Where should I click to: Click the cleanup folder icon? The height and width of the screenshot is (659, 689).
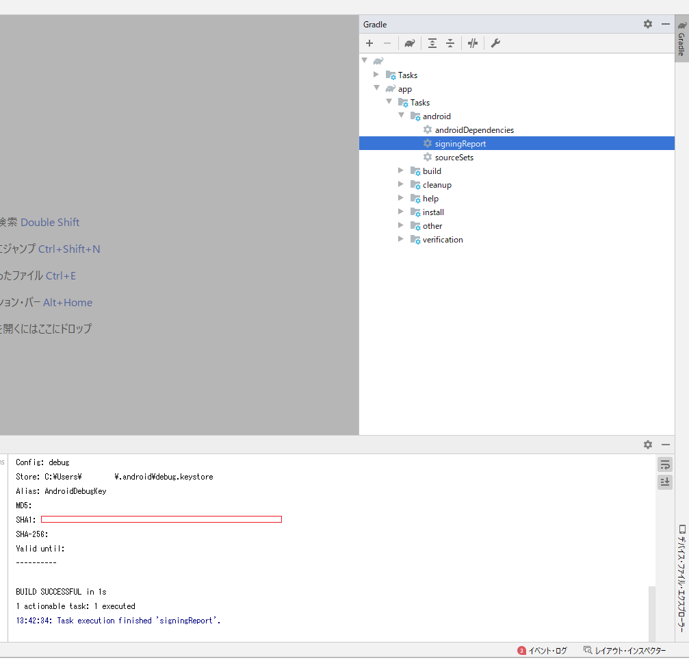[x=415, y=184]
